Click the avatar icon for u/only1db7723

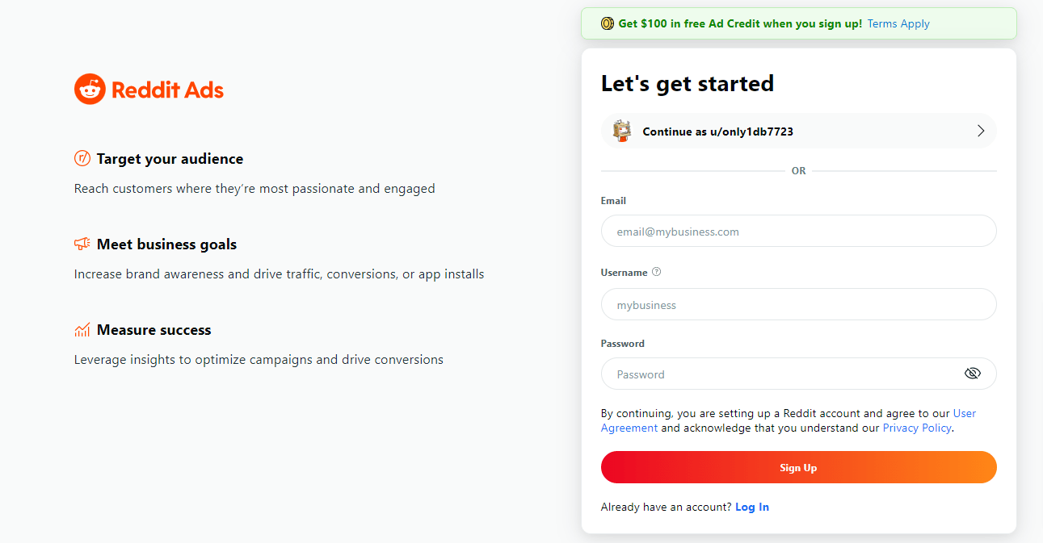(x=621, y=130)
